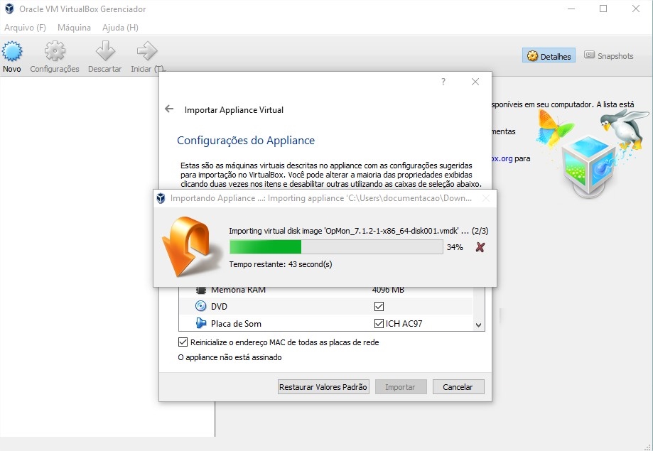Open the Ajuda menu
This screenshot has width=653, height=451.
tap(120, 28)
